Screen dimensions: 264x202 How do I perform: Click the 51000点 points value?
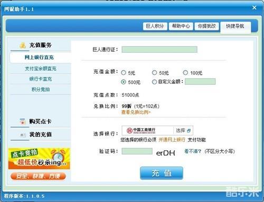click(x=130, y=95)
